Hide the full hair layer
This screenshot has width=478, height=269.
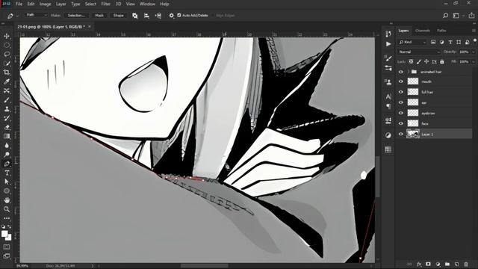[400, 92]
